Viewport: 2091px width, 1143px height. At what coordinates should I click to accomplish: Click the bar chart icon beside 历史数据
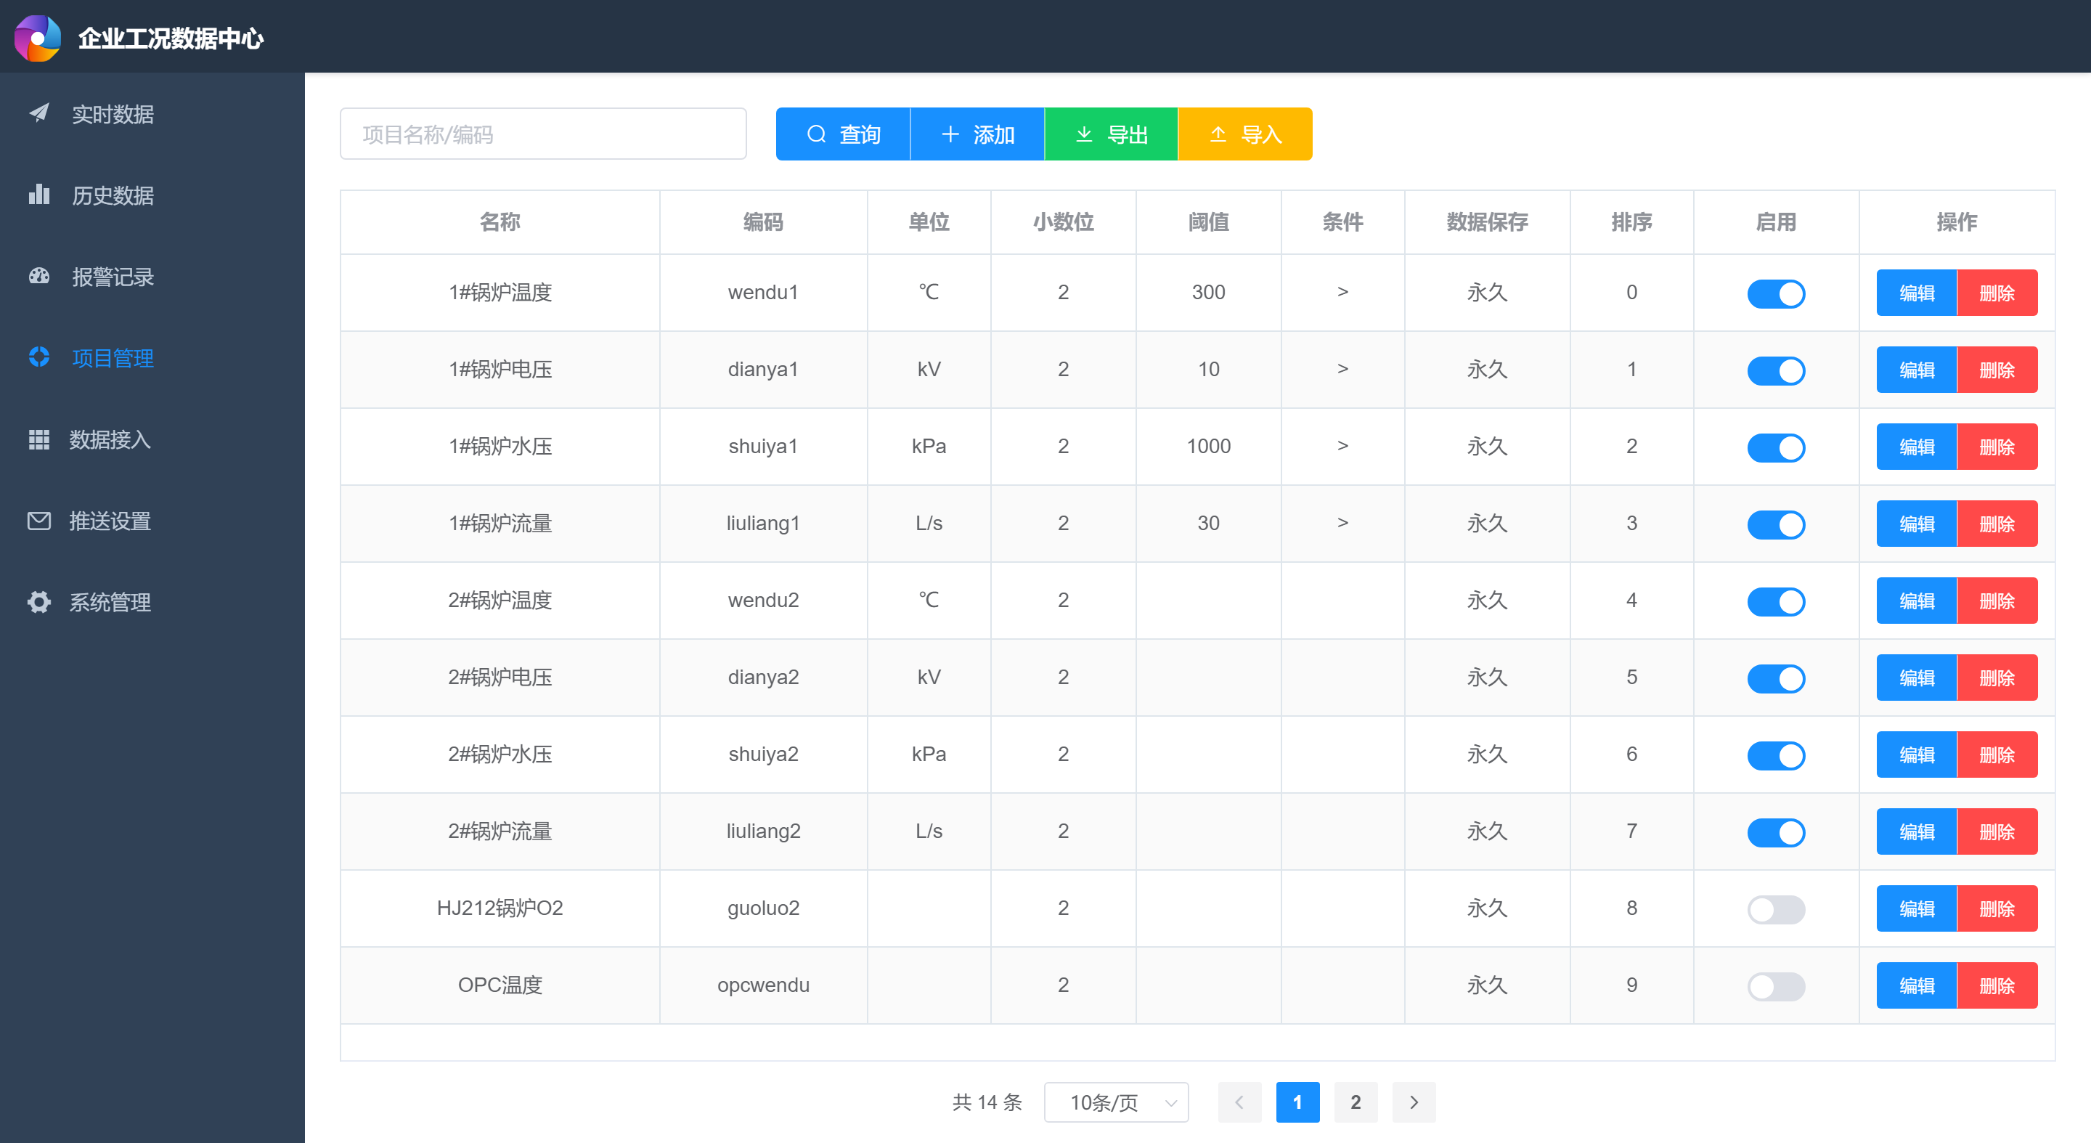pyautogui.click(x=39, y=194)
